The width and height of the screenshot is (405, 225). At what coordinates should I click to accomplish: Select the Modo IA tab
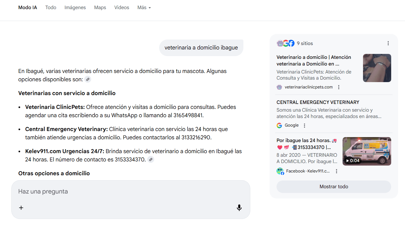click(x=28, y=8)
